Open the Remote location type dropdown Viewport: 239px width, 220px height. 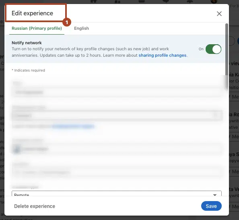click(x=117, y=193)
